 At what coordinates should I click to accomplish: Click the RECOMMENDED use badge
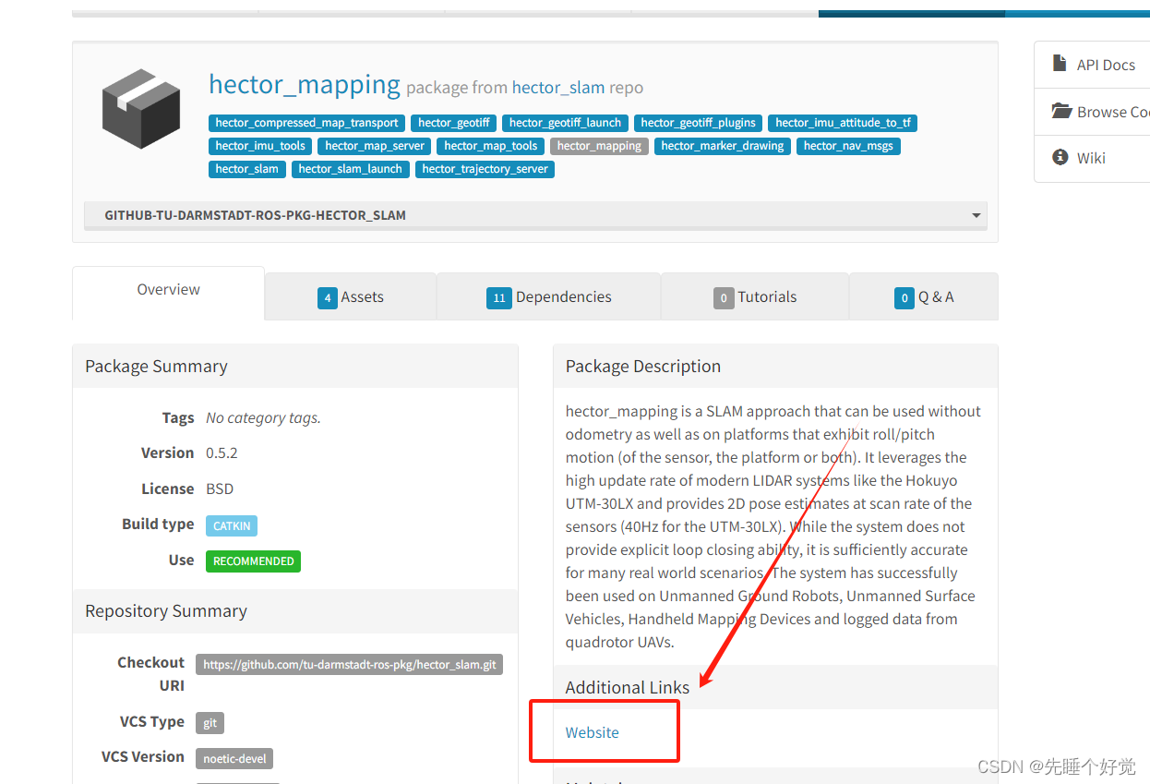(x=254, y=561)
